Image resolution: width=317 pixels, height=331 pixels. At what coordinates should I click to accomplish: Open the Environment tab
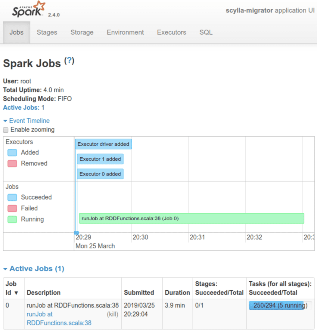[125, 32]
